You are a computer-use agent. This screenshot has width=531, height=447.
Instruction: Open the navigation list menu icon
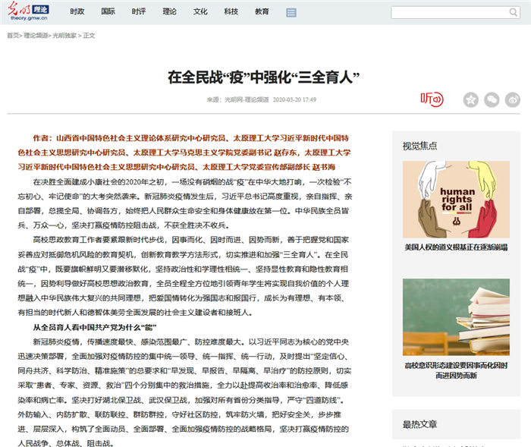[291, 13]
